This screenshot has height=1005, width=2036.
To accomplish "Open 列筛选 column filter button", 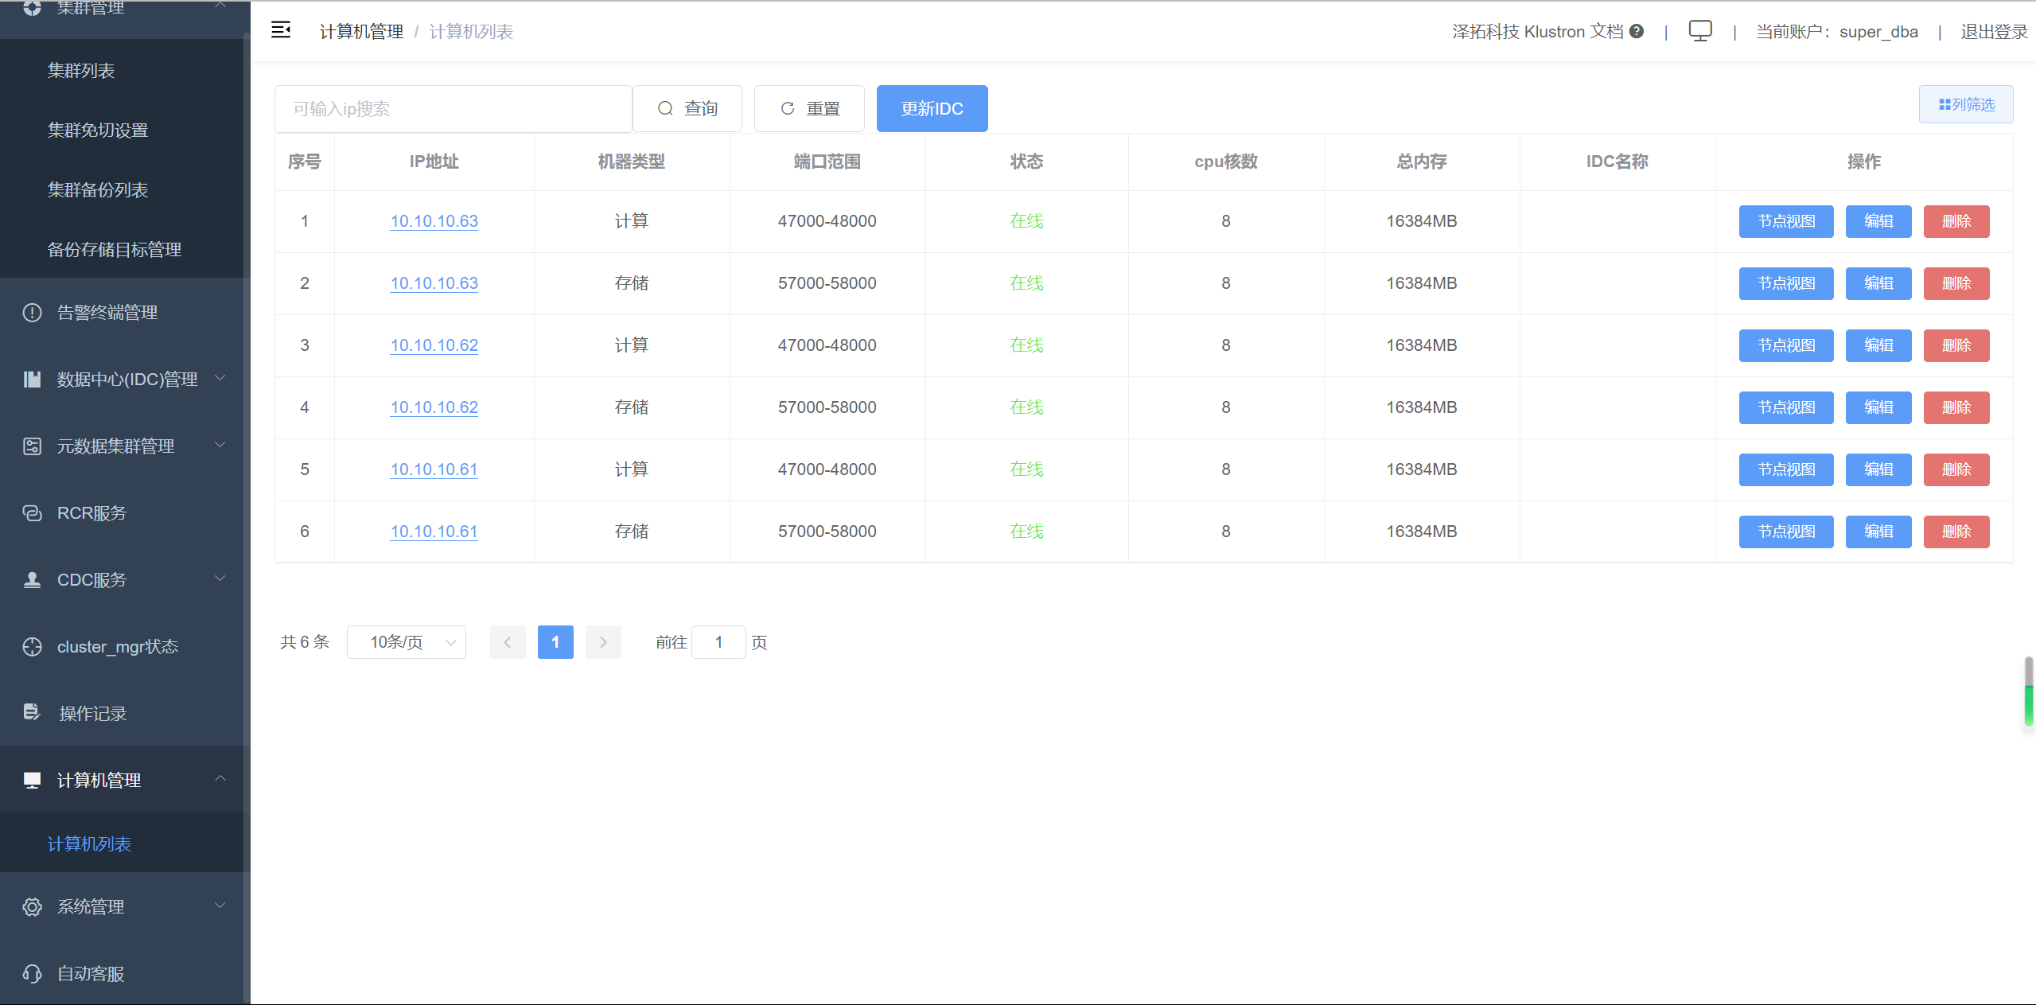I will click(x=1965, y=104).
